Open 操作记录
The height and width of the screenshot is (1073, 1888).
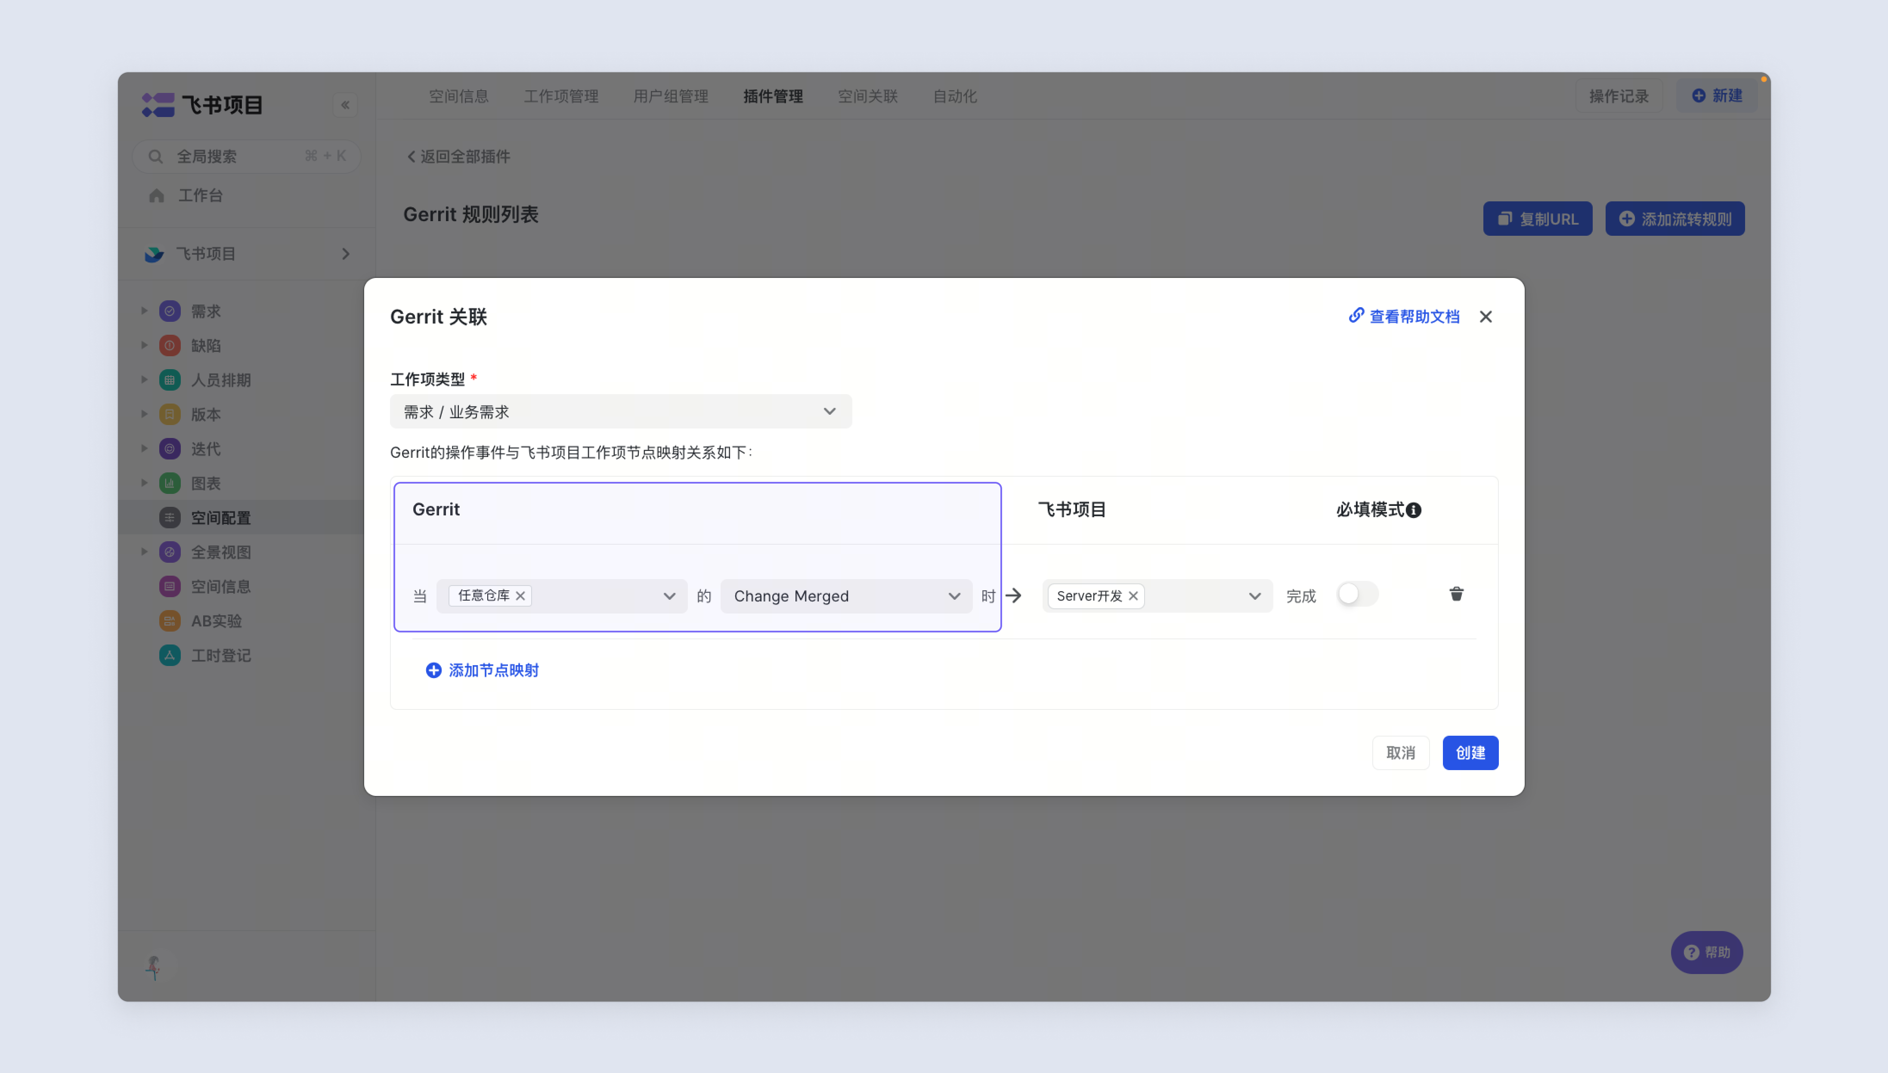(1619, 96)
